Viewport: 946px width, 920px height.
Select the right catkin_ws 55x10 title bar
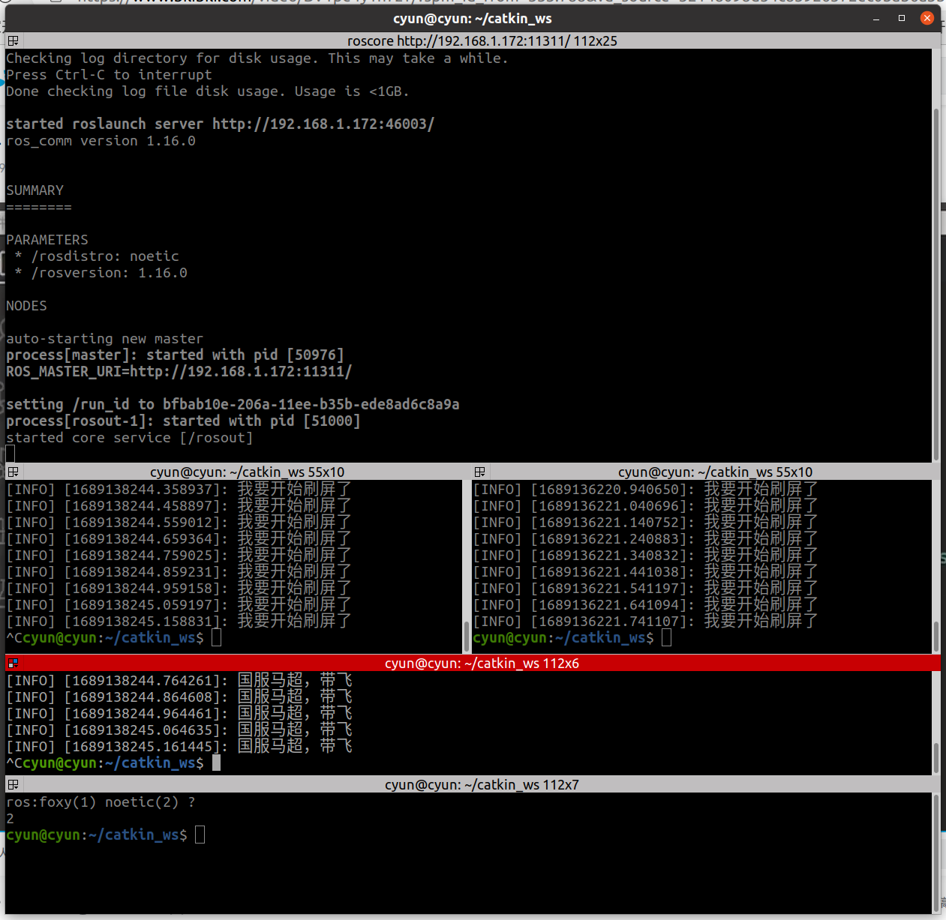pyautogui.click(x=715, y=472)
